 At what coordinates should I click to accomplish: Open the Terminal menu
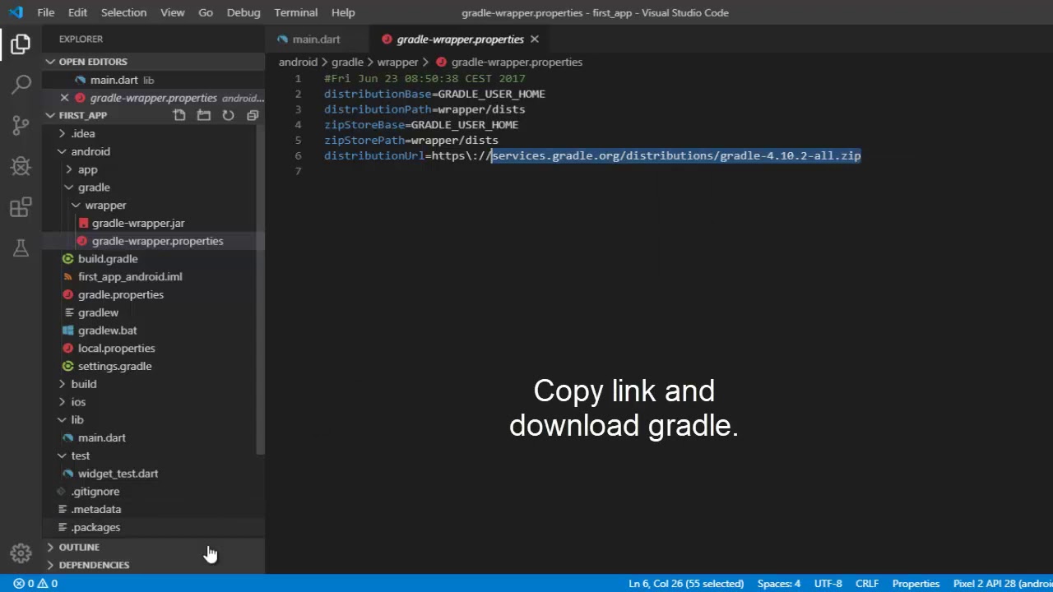pos(296,12)
